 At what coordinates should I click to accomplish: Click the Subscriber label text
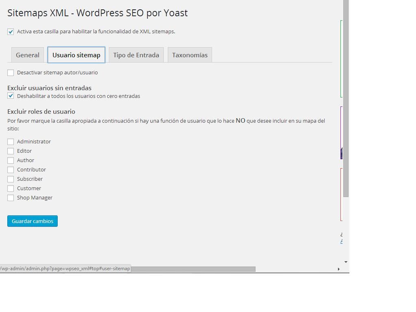(x=30, y=179)
